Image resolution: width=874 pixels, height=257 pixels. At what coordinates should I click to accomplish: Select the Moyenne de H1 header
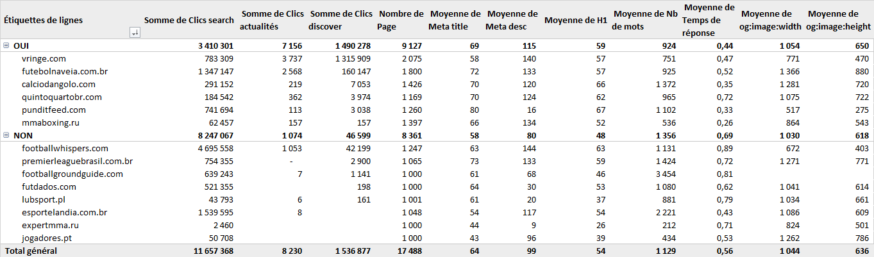[575, 21]
